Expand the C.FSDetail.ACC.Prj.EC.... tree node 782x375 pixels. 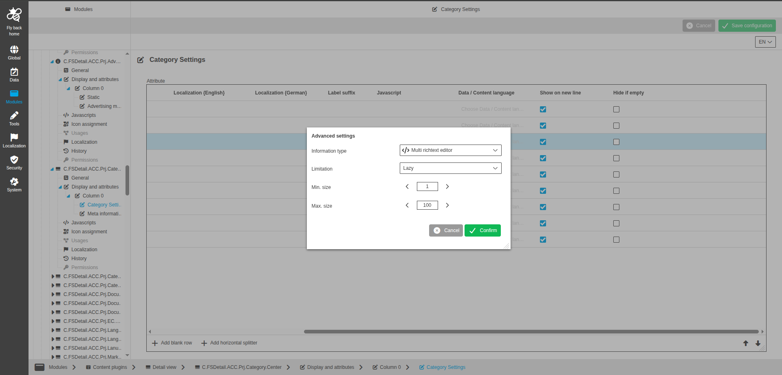(53, 321)
